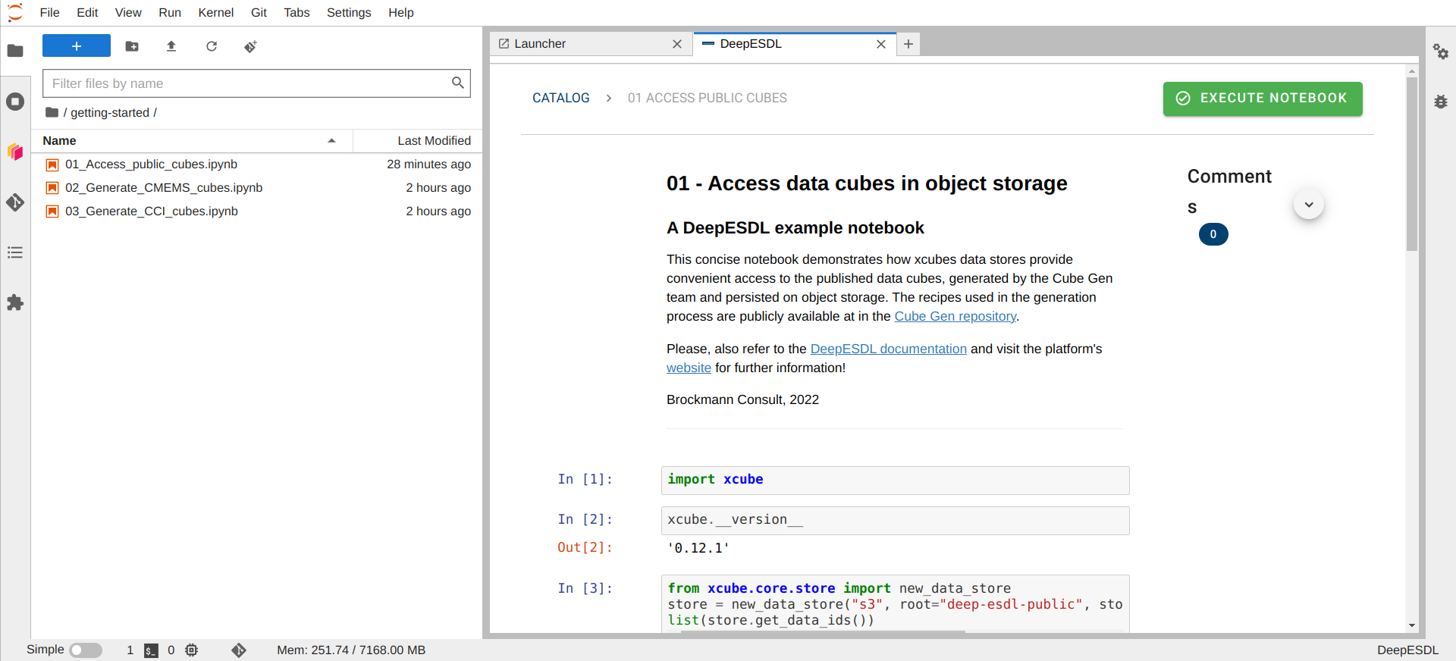1456x661 pixels.
Task: Sort files by Name column arrow
Action: [331, 141]
